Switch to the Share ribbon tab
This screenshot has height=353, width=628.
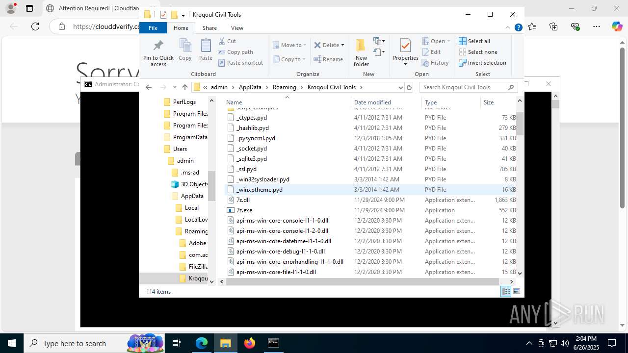coord(209,28)
